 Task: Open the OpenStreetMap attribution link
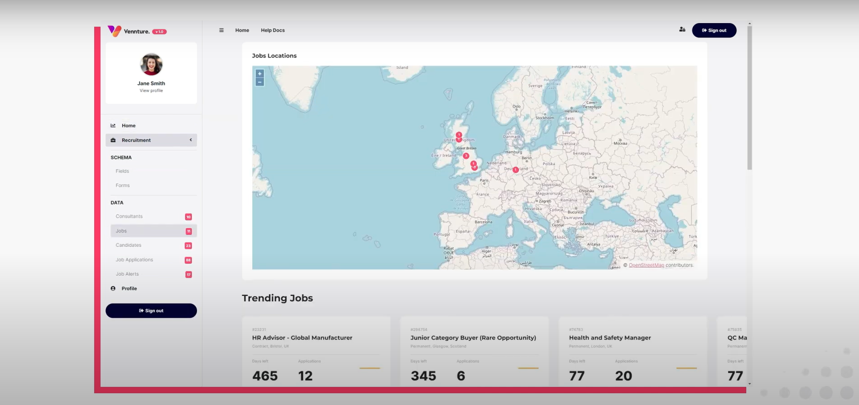click(x=646, y=265)
